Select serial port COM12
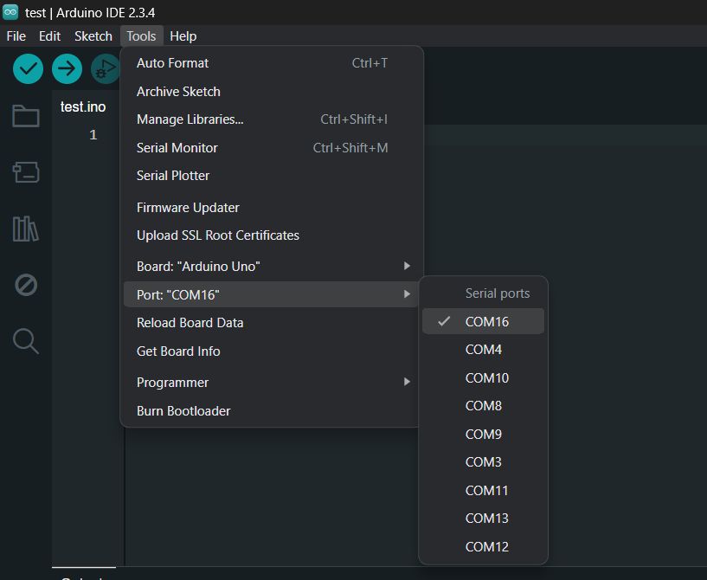This screenshot has width=707, height=580. coord(483,547)
